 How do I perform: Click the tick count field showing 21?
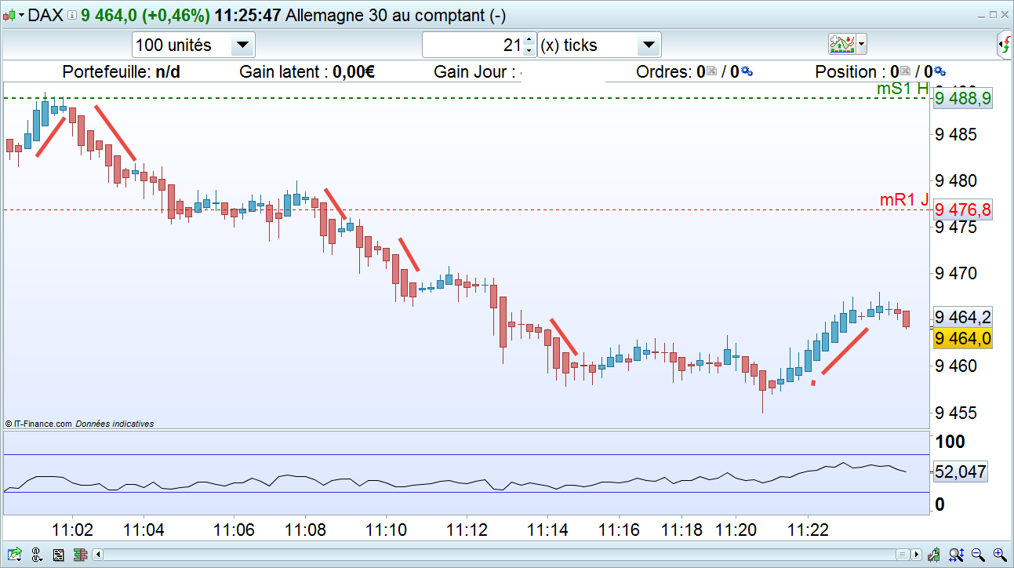pos(474,45)
